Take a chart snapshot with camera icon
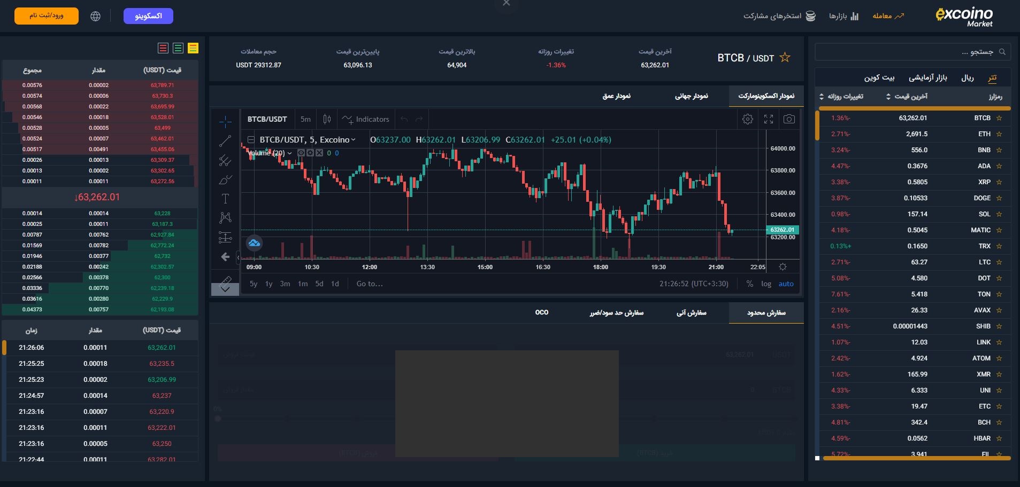 coord(789,119)
